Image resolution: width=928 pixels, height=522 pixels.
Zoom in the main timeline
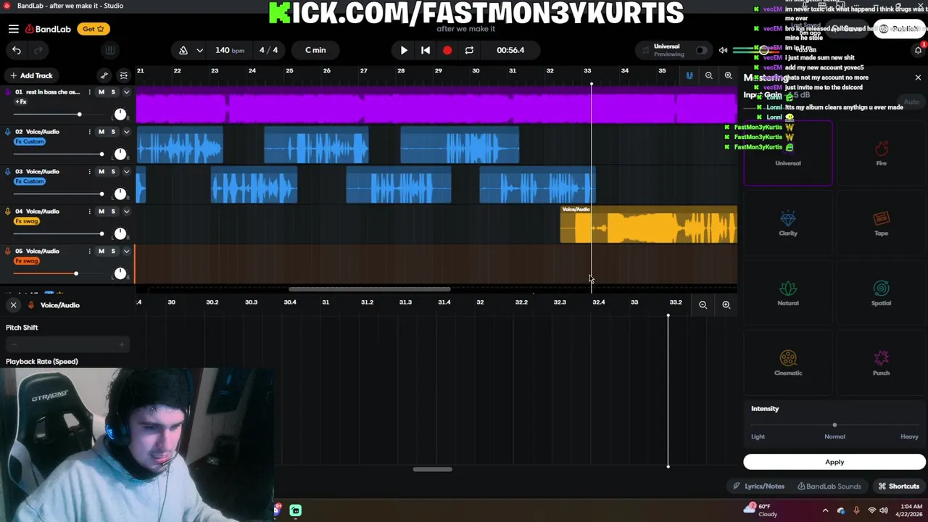(728, 75)
